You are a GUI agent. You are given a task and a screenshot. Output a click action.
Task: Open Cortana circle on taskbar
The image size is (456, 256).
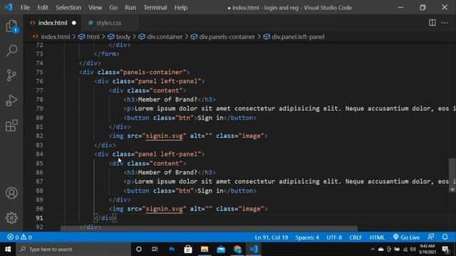point(139,249)
